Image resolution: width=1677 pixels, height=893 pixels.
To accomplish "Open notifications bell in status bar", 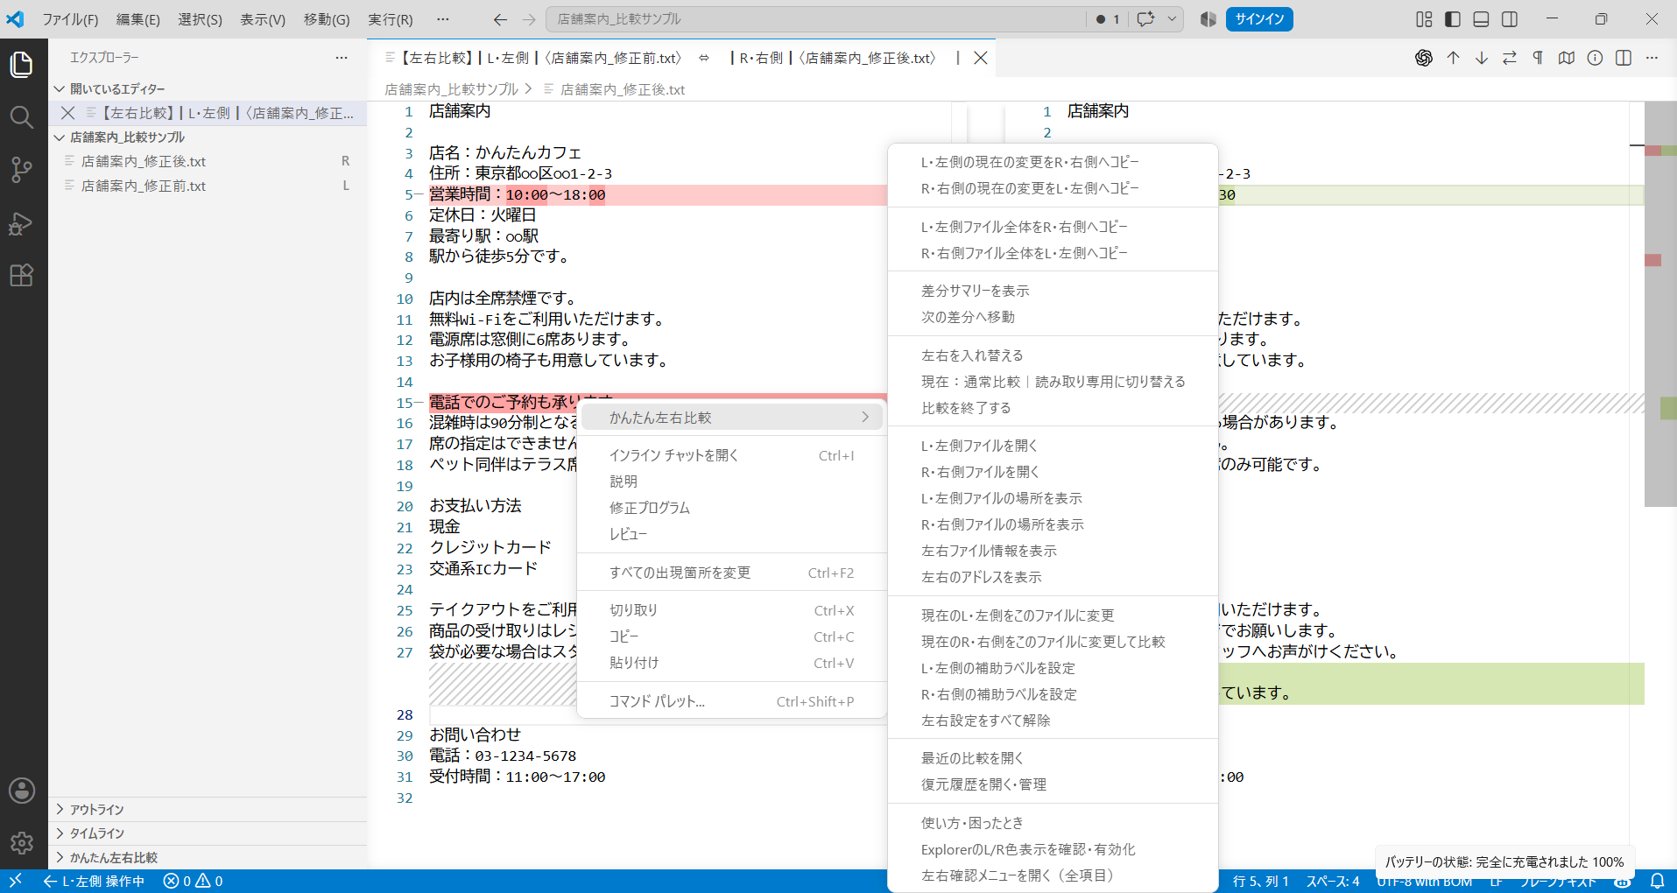I will pyautogui.click(x=1658, y=881).
